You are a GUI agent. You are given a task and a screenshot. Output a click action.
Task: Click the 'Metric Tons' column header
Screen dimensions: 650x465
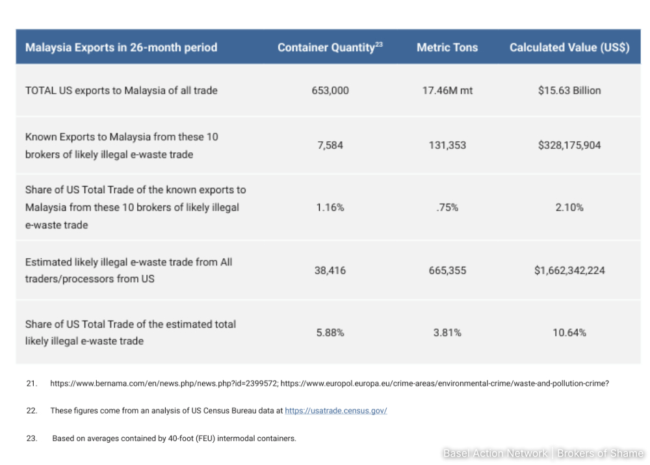pyautogui.click(x=447, y=47)
